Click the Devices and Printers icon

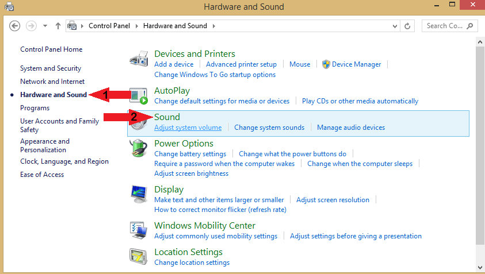pos(140,59)
